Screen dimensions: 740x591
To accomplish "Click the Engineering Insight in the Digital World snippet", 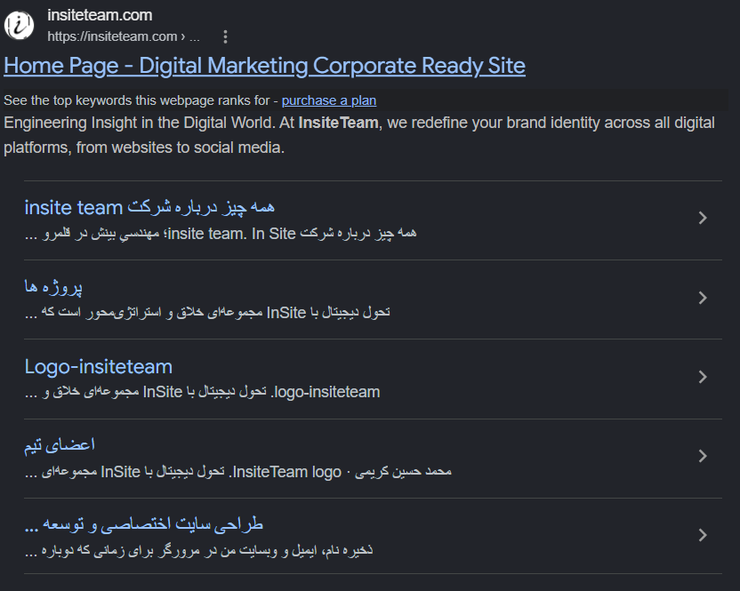I will pos(359,135).
